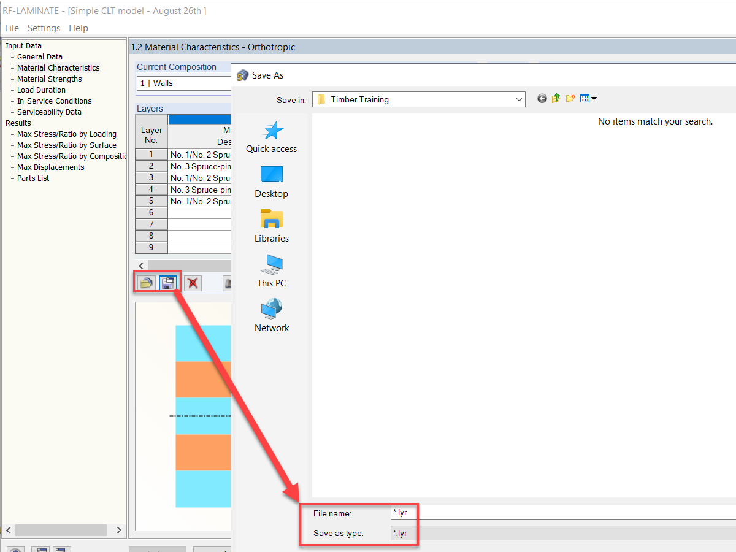The width and height of the screenshot is (736, 552).
Task: Click the load layers from file icon
Action: pos(146,283)
